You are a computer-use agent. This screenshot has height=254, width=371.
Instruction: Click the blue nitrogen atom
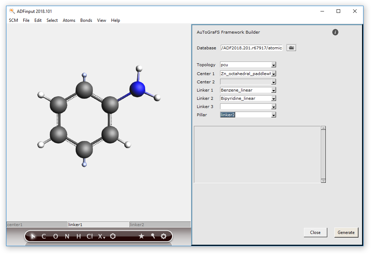coord(137,89)
